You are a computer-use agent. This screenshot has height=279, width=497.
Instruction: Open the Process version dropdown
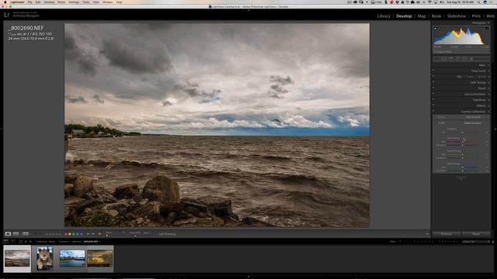click(474, 117)
